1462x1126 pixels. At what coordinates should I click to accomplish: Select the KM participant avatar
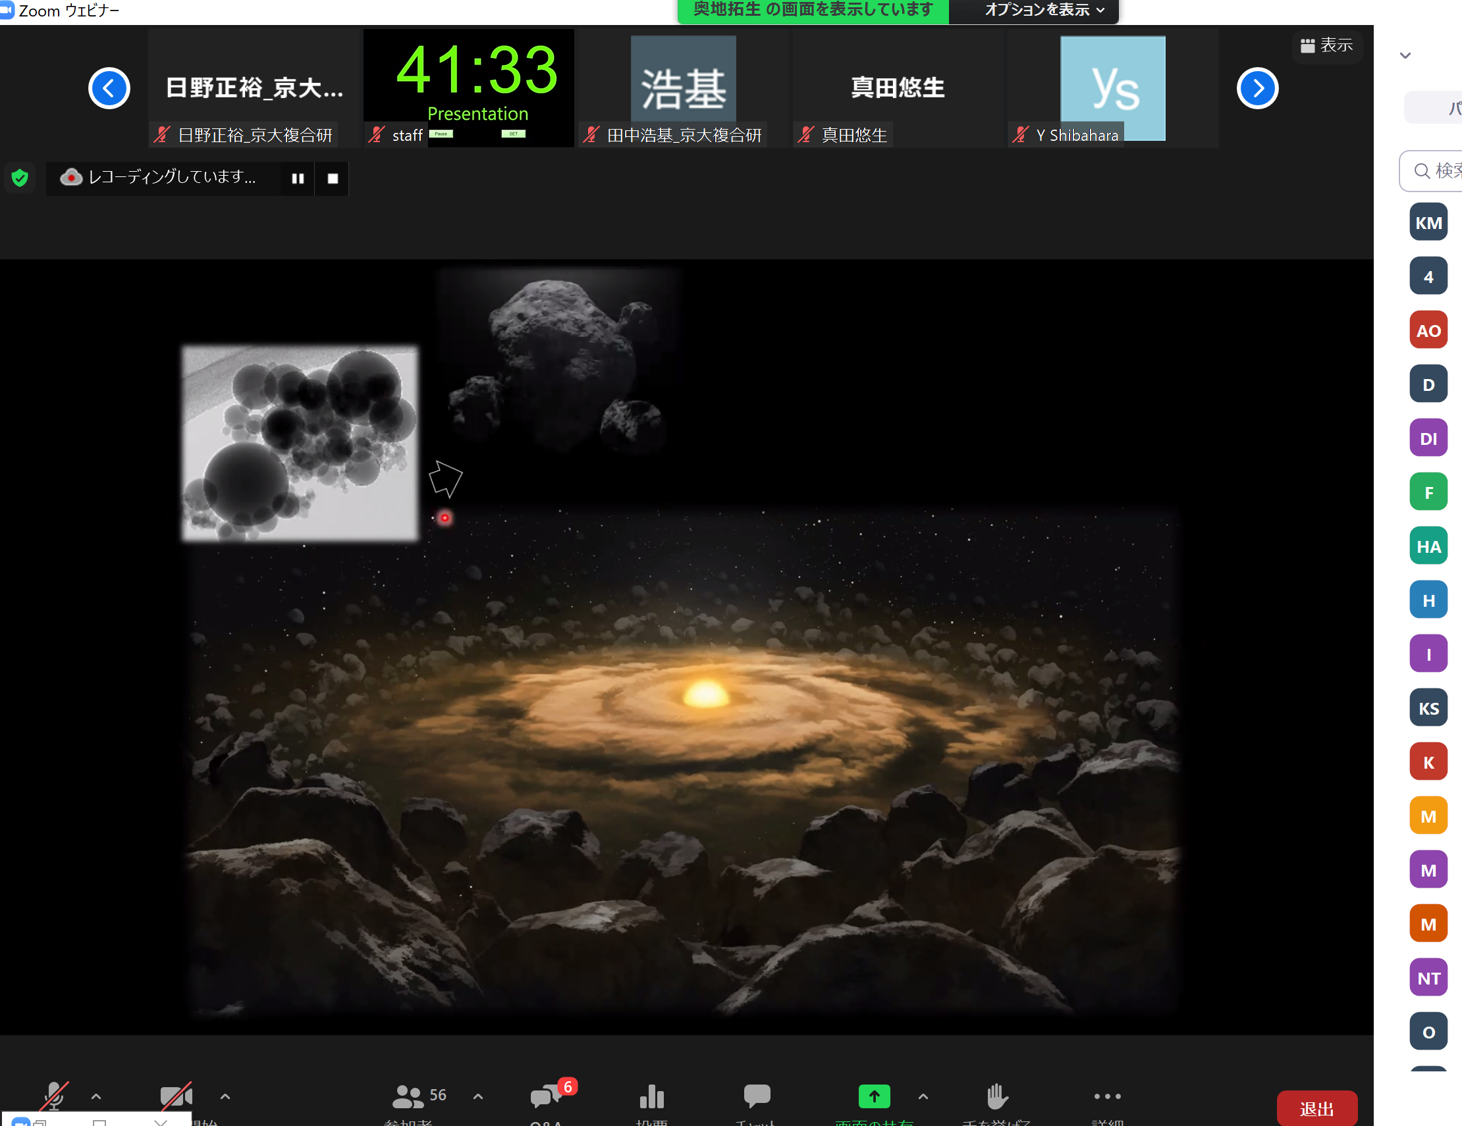[1428, 222]
